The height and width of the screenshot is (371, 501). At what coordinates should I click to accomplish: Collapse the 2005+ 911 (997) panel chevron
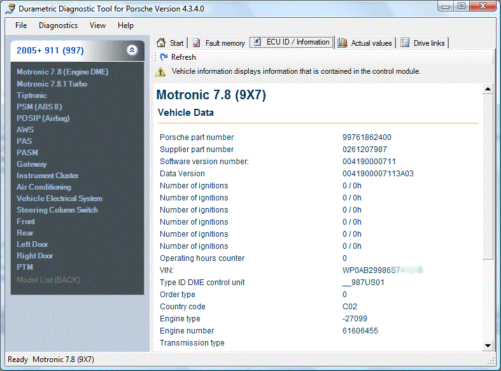coord(132,50)
